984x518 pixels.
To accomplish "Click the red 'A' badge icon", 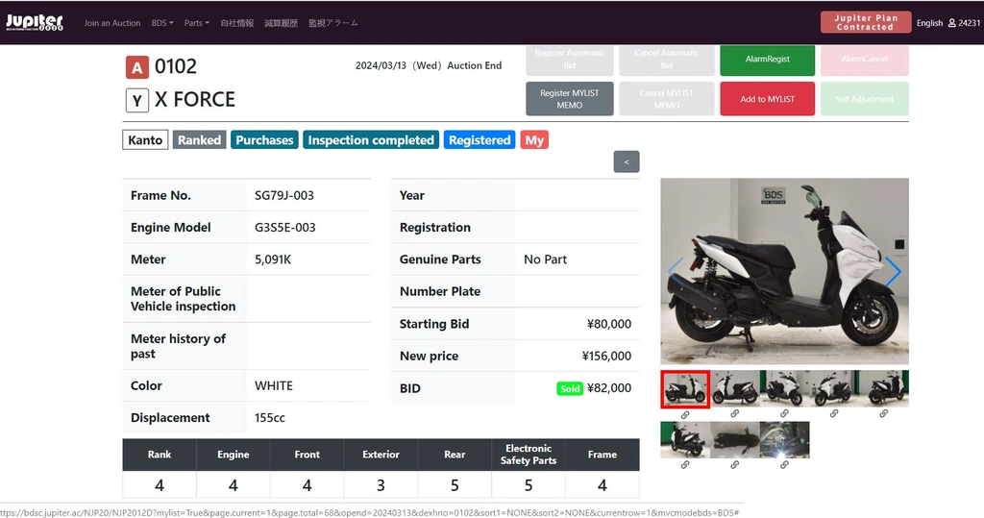I will pyautogui.click(x=136, y=67).
